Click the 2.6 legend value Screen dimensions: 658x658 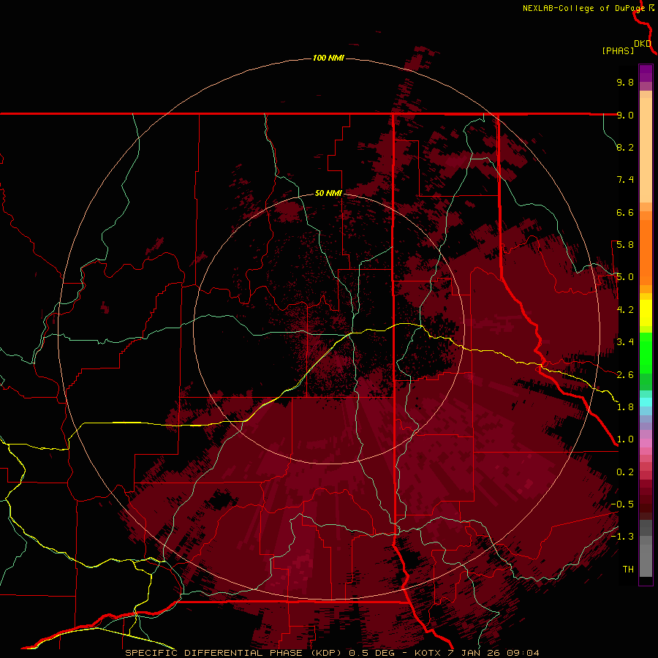(x=625, y=375)
